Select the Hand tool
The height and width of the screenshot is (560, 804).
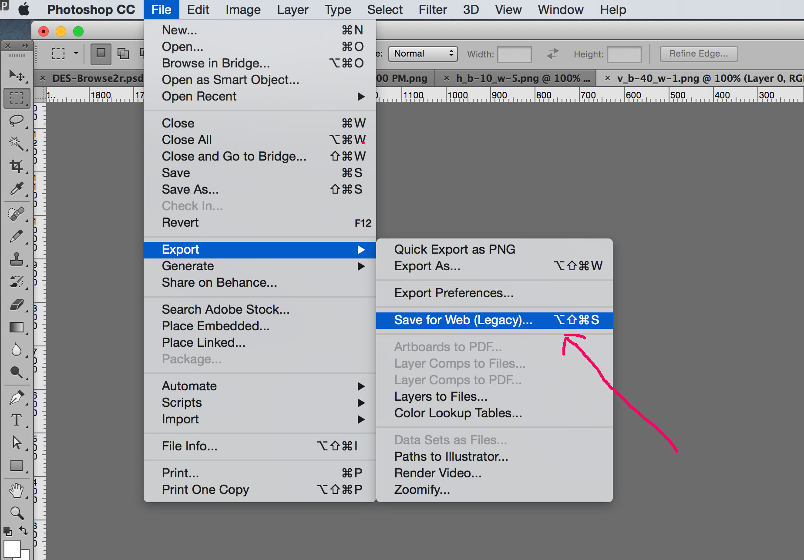click(x=16, y=490)
